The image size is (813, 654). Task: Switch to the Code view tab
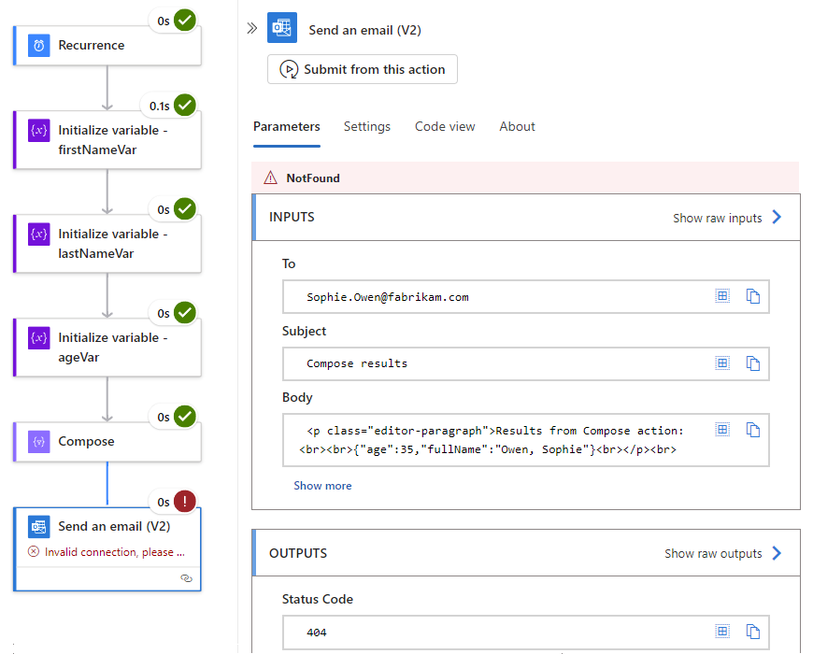445,126
